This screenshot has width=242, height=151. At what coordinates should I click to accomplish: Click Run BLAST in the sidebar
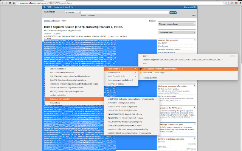coord(163,43)
